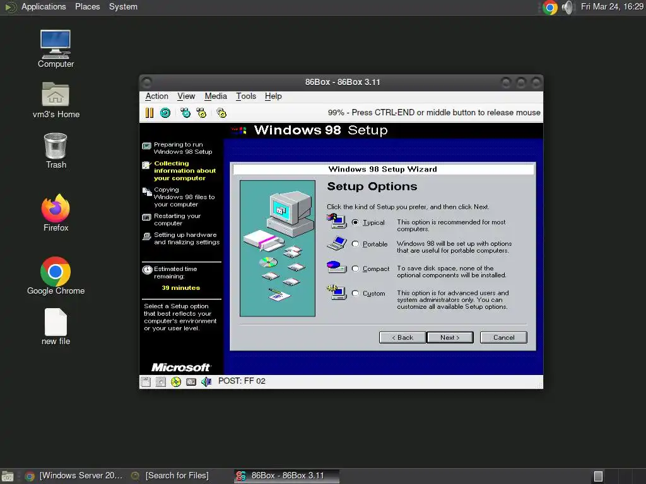The height and width of the screenshot is (484, 646).
Task: Select the Typical setup radio button
Action: pyautogui.click(x=355, y=222)
